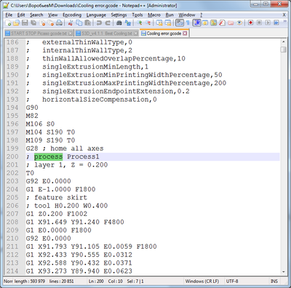Viewport: 291px width, 288px height.
Task: Click the Zoom In icon
Action: tap(139, 23)
